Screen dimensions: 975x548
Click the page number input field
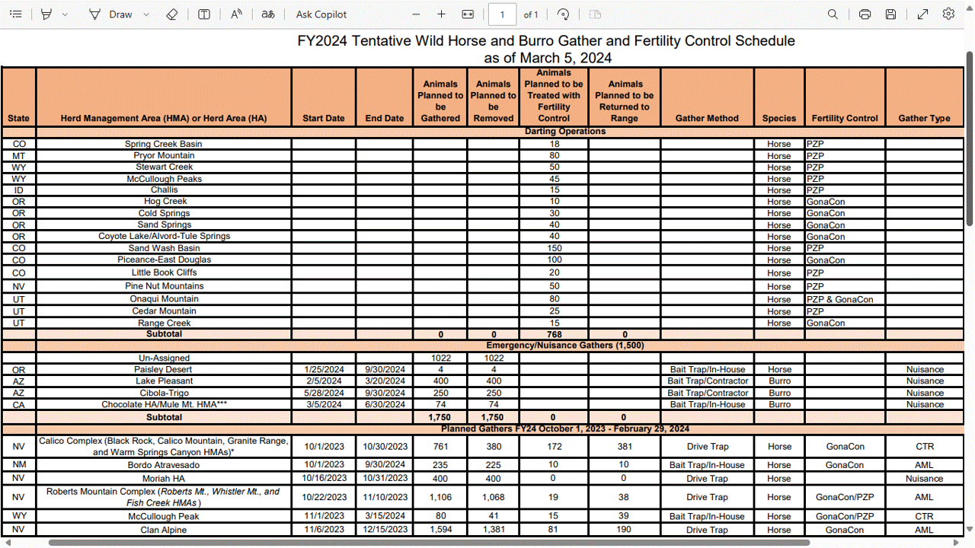[502, 14]
